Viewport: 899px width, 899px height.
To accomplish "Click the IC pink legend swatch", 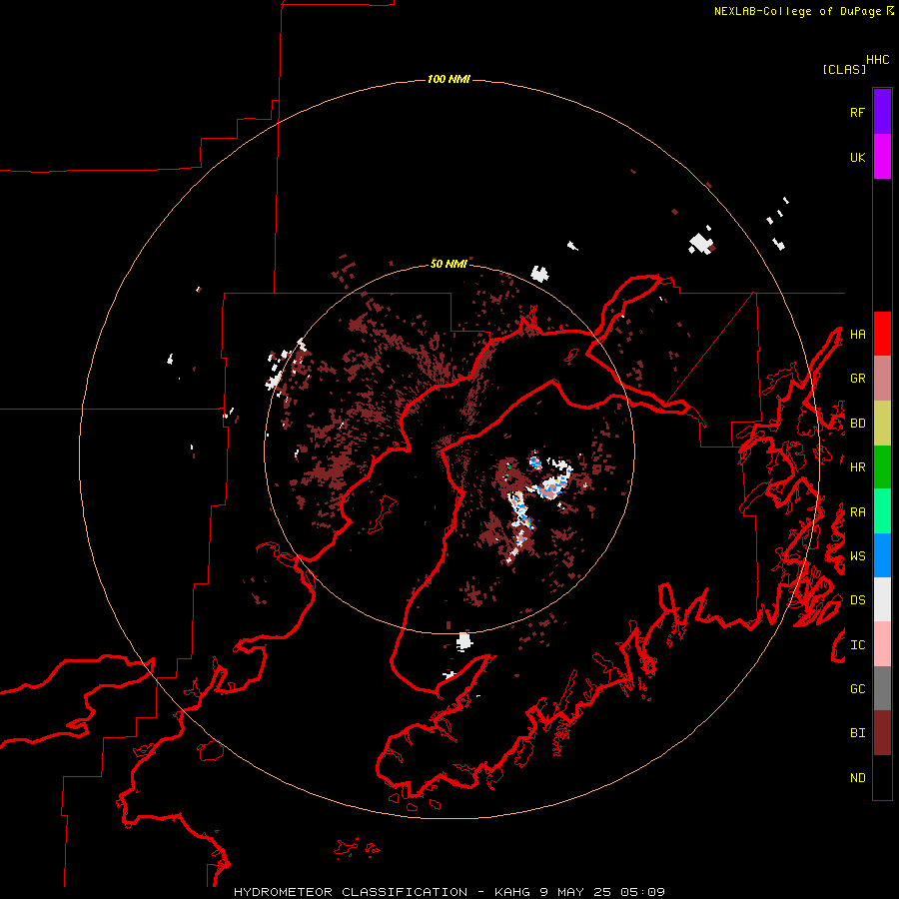I will [882, 644].
